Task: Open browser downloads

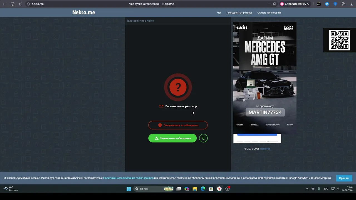Action: pos(352,4)
